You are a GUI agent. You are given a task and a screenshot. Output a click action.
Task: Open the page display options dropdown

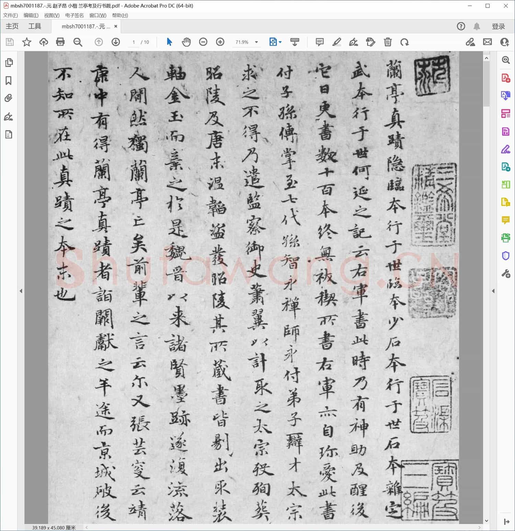279,42
